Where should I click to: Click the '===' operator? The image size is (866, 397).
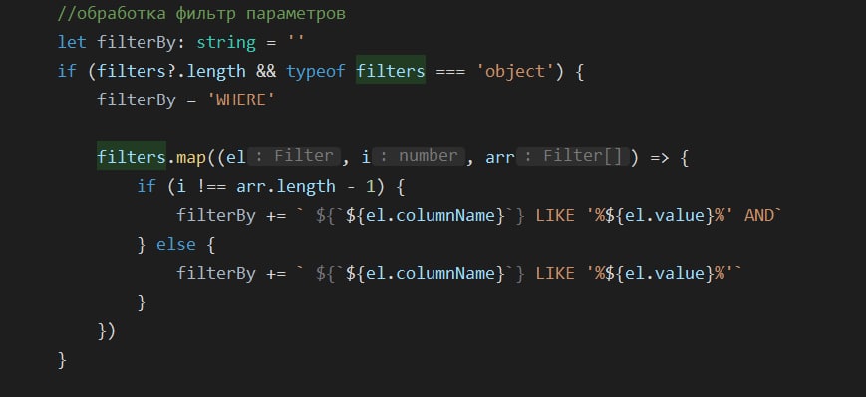coord(450,72)
